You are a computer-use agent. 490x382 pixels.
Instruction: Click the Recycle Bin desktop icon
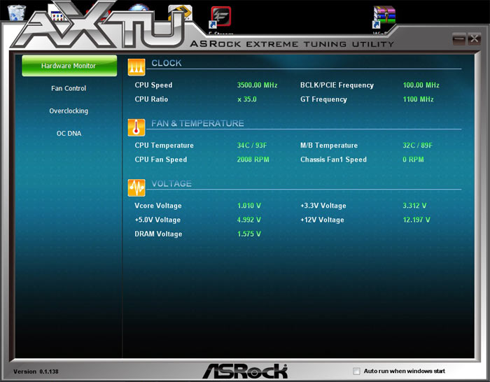(x=17, y=13)
